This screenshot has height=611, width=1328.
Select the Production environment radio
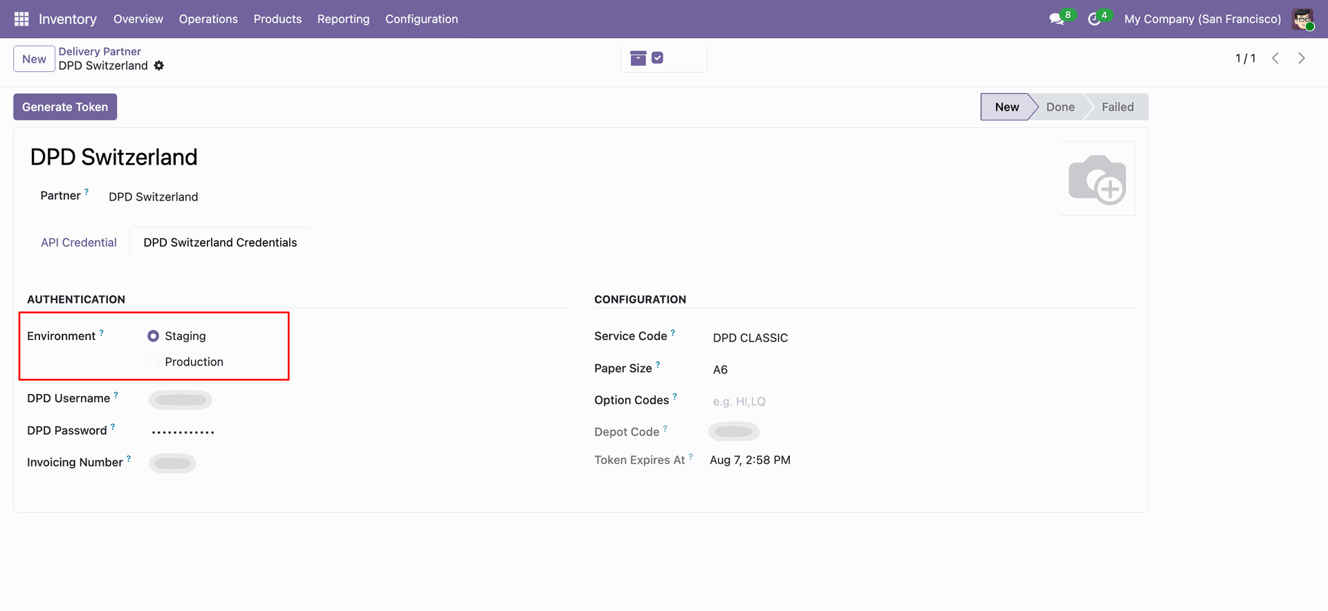[x=154, y=361]
